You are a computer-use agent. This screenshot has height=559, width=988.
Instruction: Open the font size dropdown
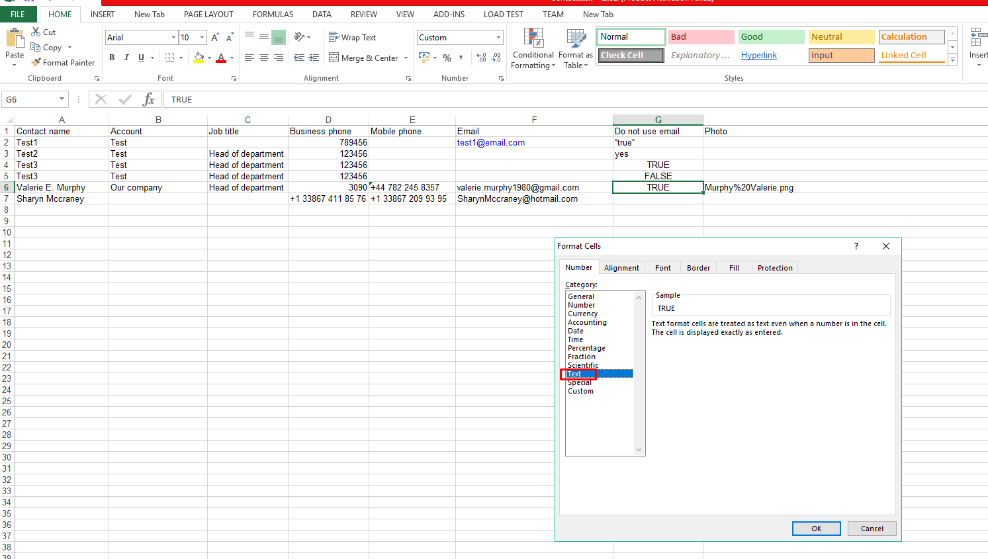tap(202, 38)
